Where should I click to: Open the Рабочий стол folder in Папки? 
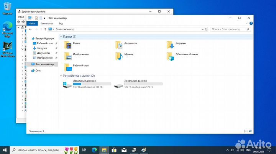[76, 67]
